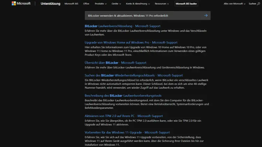
Task: Open Übersicht über BitLocker result
Action: [116, 63]
